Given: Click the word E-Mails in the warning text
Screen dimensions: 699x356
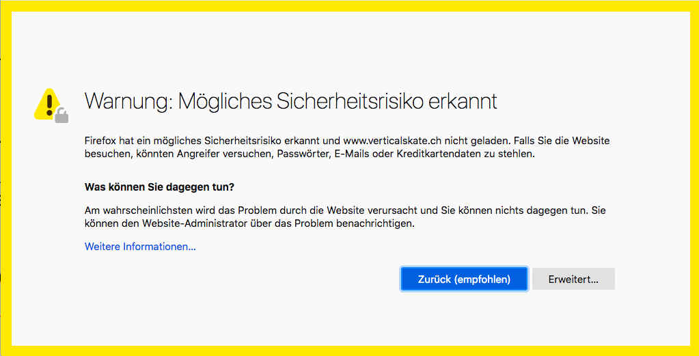Looking at the screenshot, I should pos(353,154).
